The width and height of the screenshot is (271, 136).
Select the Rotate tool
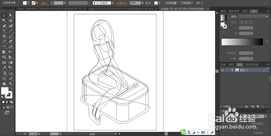tap(4, 47)
